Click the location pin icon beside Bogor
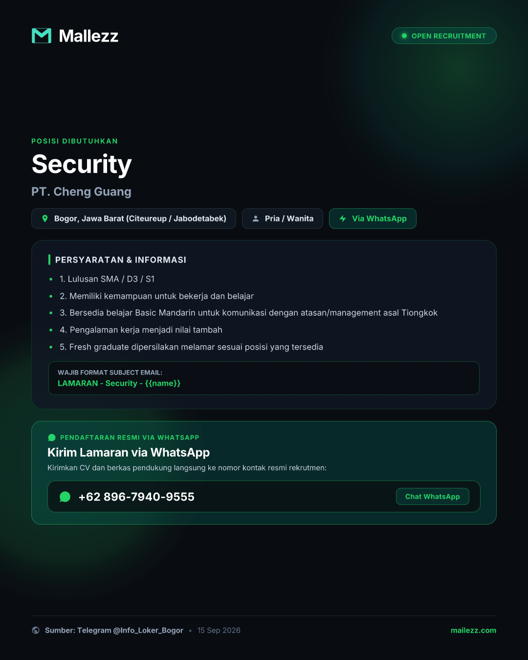528x660 pixels. 45,219
